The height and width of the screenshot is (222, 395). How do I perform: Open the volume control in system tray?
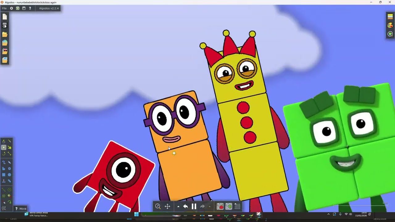point(350,214)
